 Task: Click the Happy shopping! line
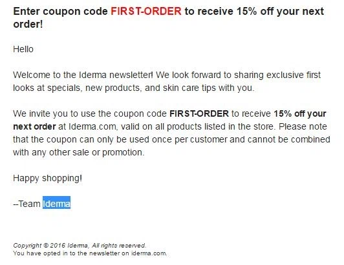click(x=48, y=179)
